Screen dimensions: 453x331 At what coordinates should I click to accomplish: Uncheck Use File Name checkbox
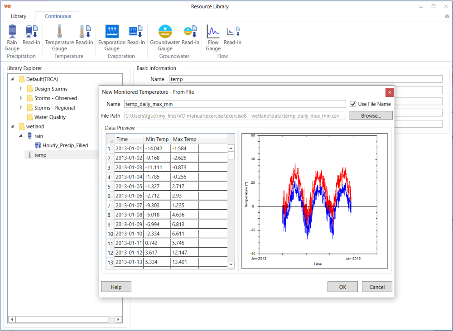click(x=353, y=104)
